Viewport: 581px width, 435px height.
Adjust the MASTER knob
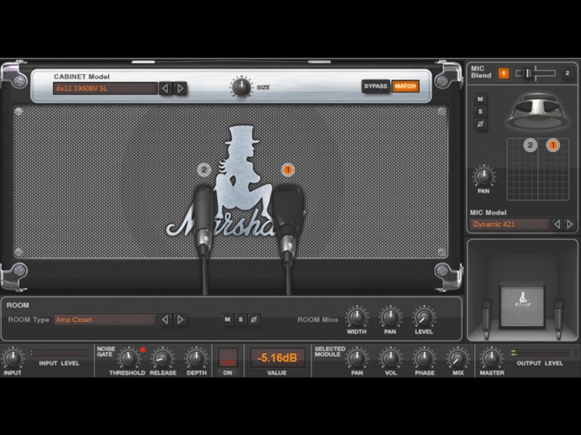(x=492, y=358)
